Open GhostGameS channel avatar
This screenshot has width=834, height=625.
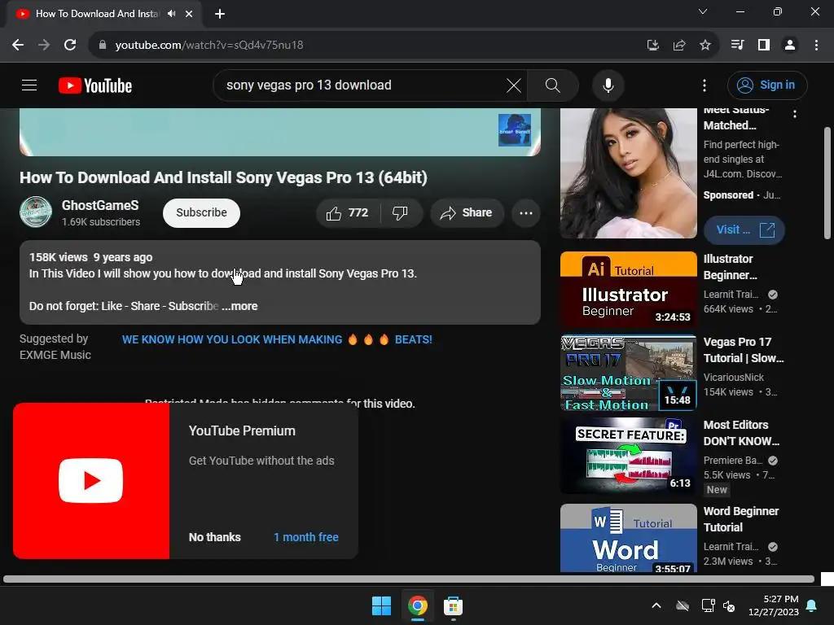click(36, 212)
